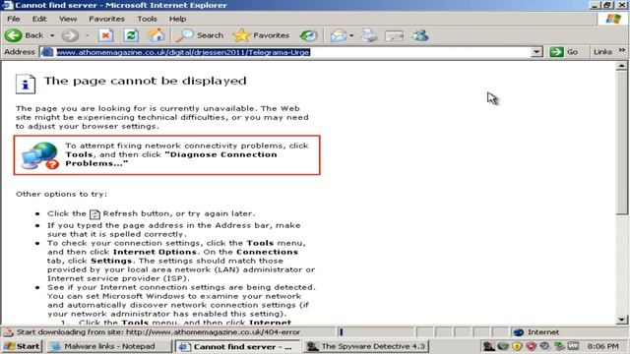Click the info icon beside page heading
The width and height of the screenshot is (630, 354).
pyautogui.click(x=26, y=84)
